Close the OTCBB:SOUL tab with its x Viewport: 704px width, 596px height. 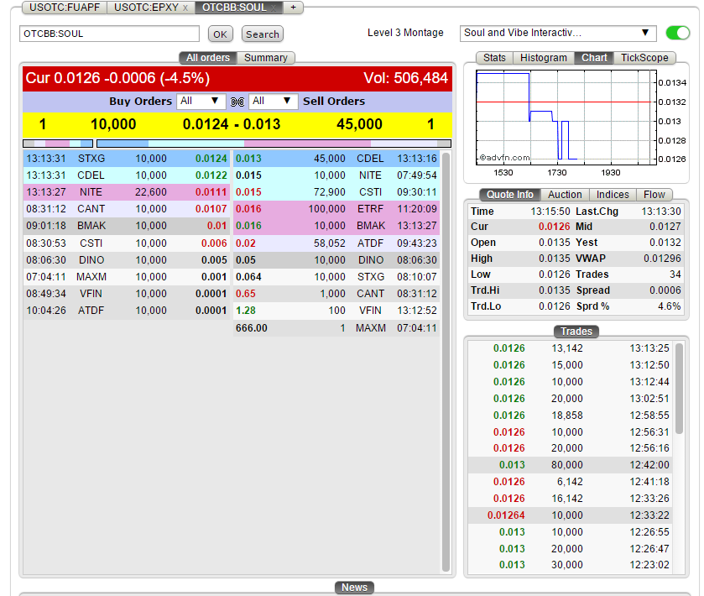point(273,8)
